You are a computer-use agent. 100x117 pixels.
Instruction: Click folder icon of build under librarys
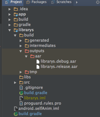pos(21,35)
